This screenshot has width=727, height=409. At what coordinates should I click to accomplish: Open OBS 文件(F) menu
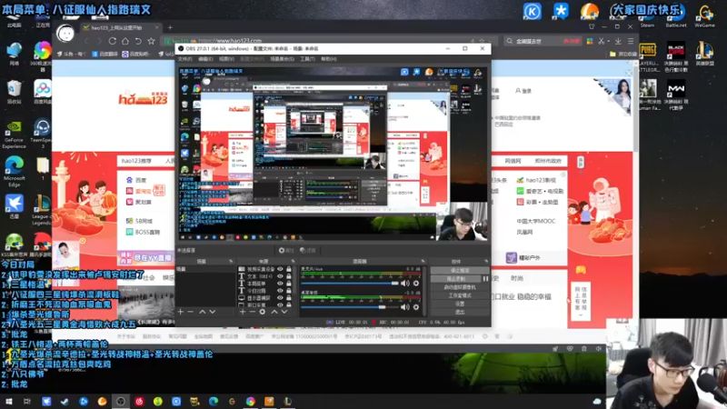pyautogui.click(x=185, y=59)
